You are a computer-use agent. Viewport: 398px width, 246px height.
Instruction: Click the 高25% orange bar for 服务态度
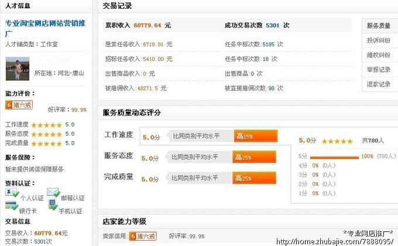[x=254, y=157]
